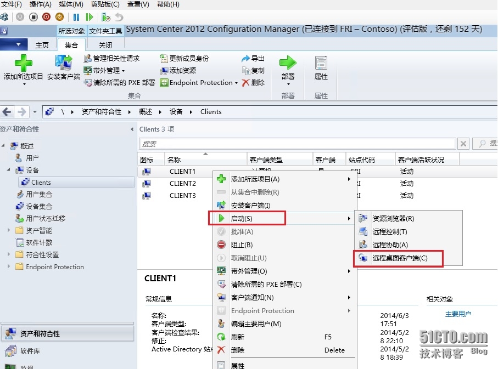The height and width of the screenshot is (369, 498).
Task: Click the green Add Selected Items plus icon
Action: (x=23, y=63)
